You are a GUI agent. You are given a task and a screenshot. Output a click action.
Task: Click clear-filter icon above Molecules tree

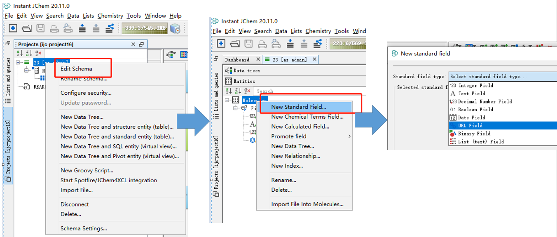247,91
